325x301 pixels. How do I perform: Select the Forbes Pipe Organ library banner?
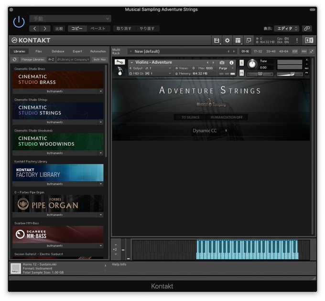[x=58, y=204]
